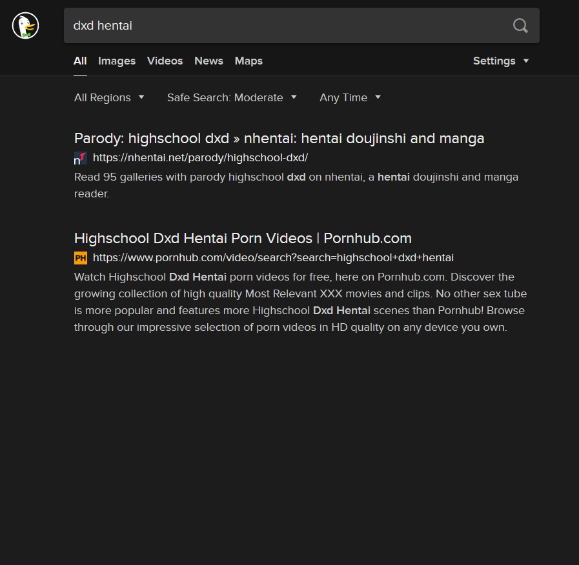This screenshot has width=579, height=565.
Task: Open the 'Parody: highschool dxd' result title
Action: (279, 139)
